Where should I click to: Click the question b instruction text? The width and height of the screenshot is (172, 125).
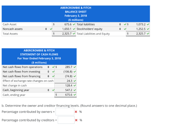(x=69, y=106)
